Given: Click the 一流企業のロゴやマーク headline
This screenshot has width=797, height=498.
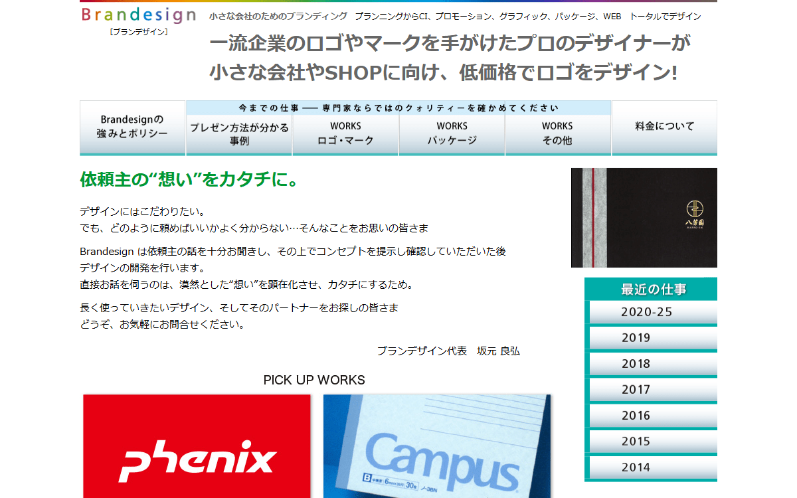Looking at the screenshot, I should point(450,44).
